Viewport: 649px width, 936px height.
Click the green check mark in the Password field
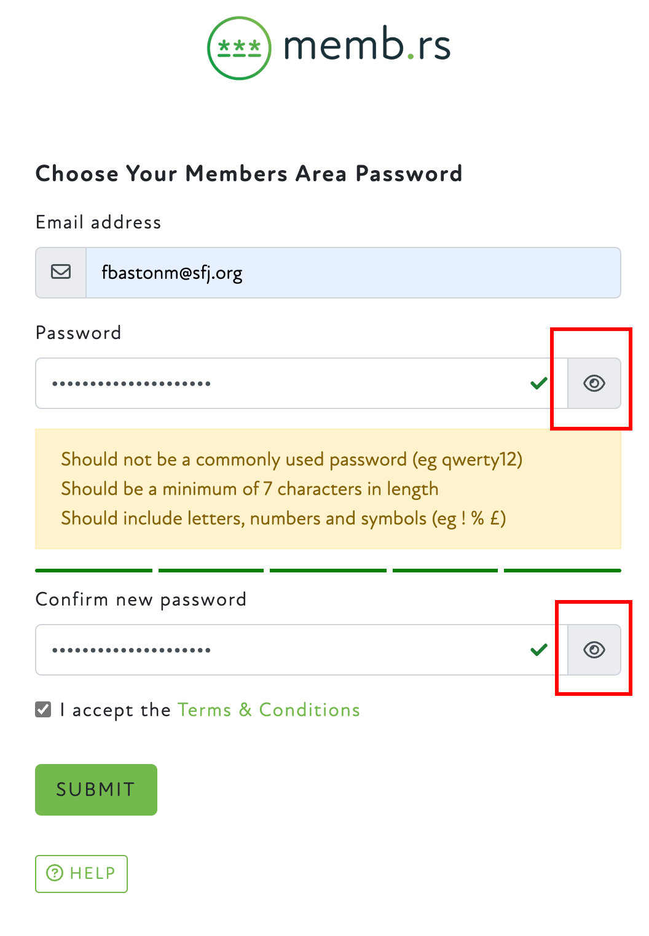tap(539, 383)
